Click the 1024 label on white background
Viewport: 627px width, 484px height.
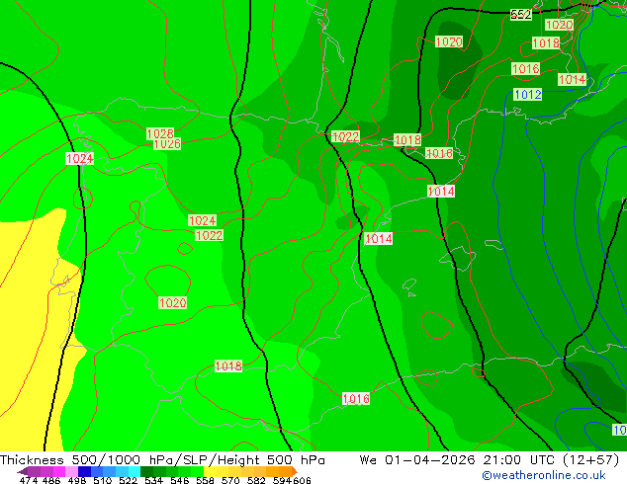(79, 159)
